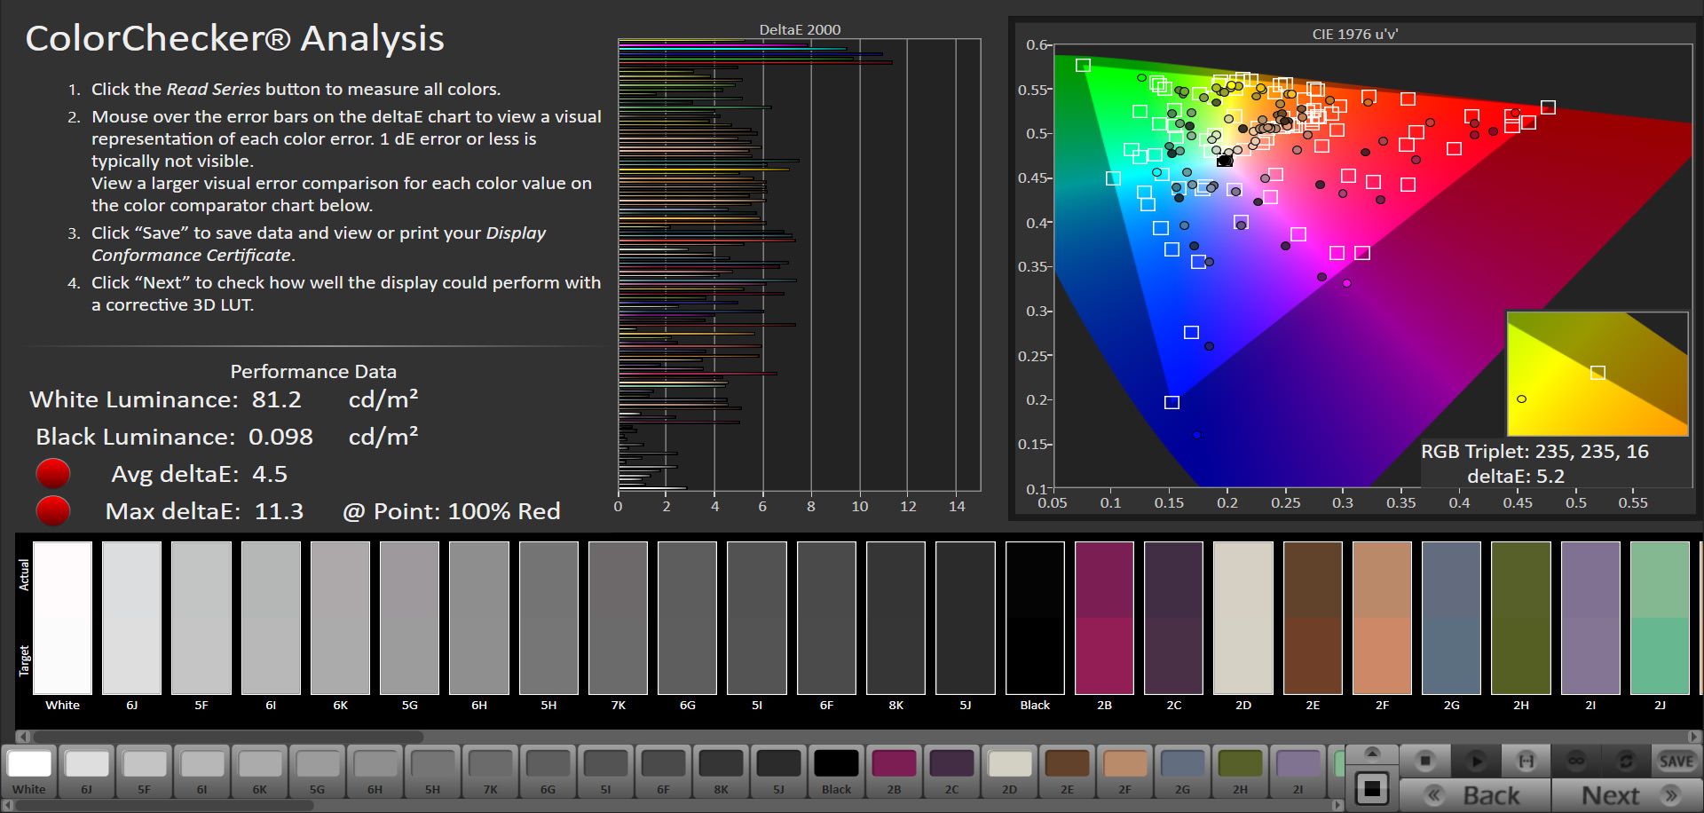Click the Read Series play icon
This screenshot has width=1704, height=813.
(1476, 761)
